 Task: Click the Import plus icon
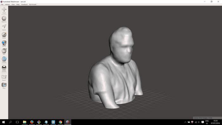coord(4,10)
